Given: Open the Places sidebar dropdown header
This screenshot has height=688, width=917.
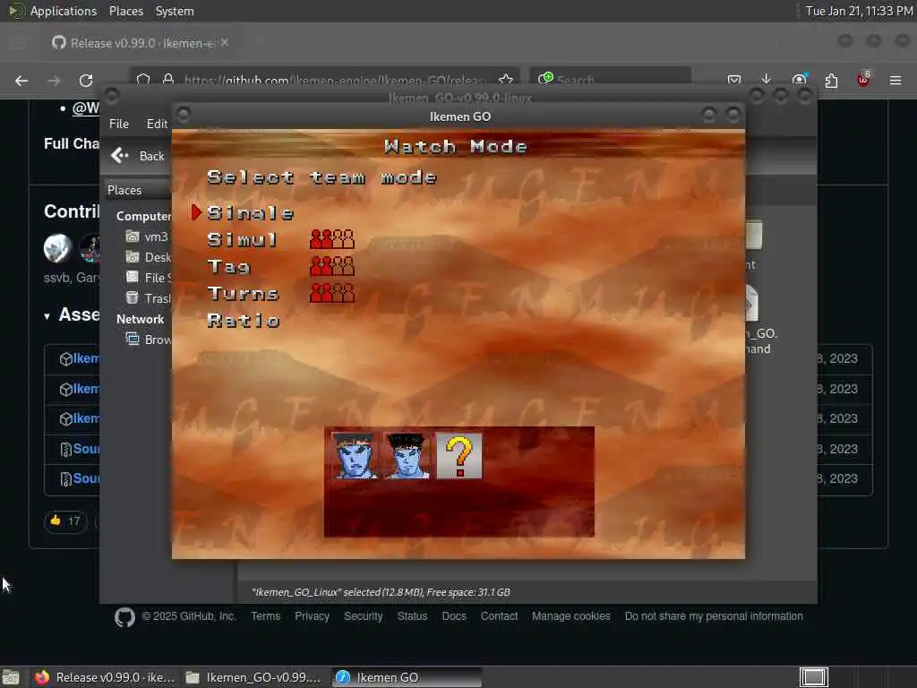Looking at the screenshot, I should 138,190.
